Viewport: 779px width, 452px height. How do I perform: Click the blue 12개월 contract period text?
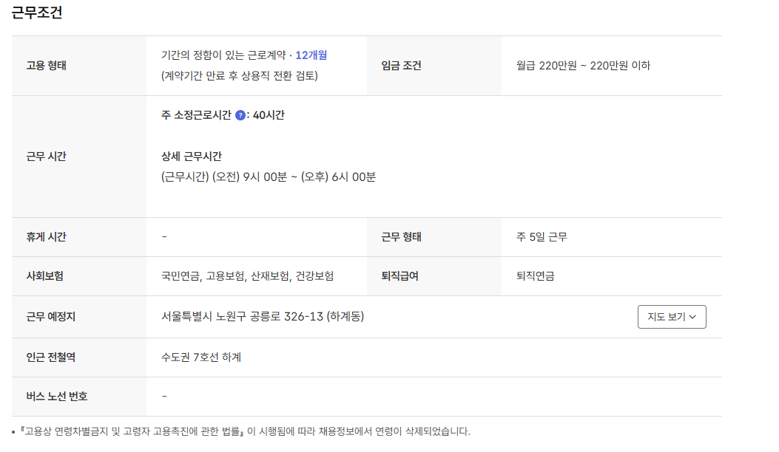[x=311, y=55]
